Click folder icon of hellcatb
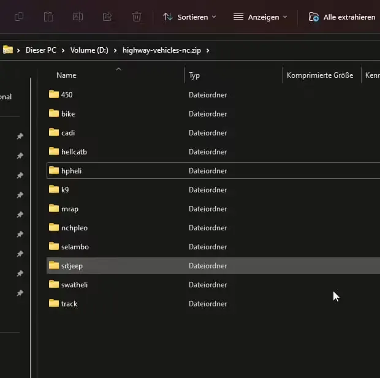Screen dimensions: 380x378 (54, 151)
